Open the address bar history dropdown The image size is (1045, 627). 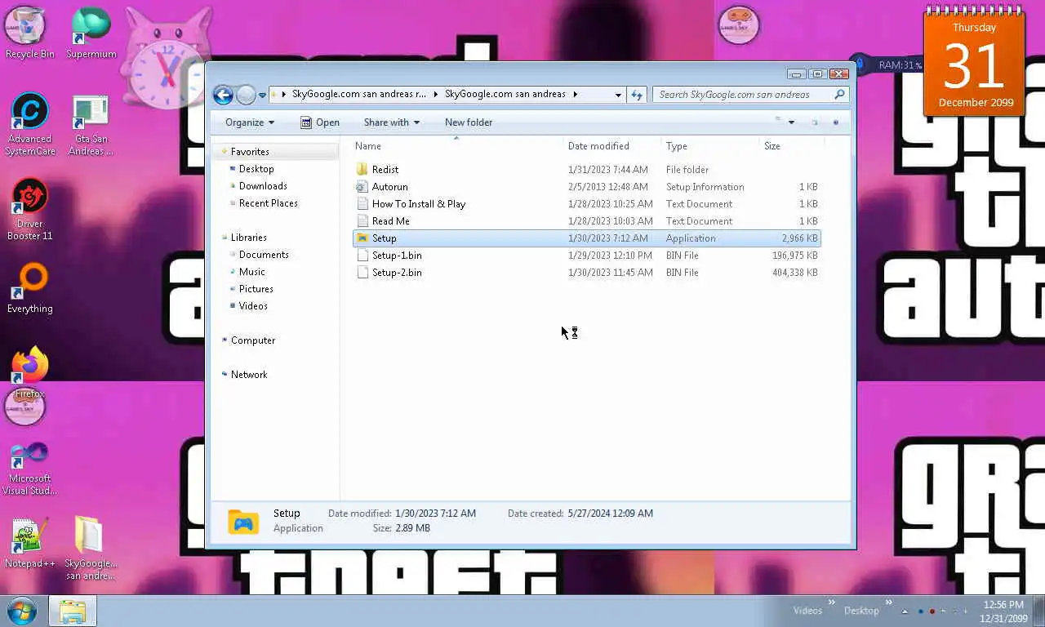click(618, 95)
